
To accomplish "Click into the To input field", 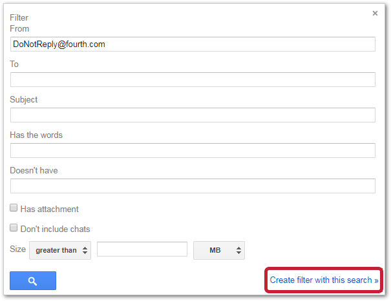I will click(193, 80).
